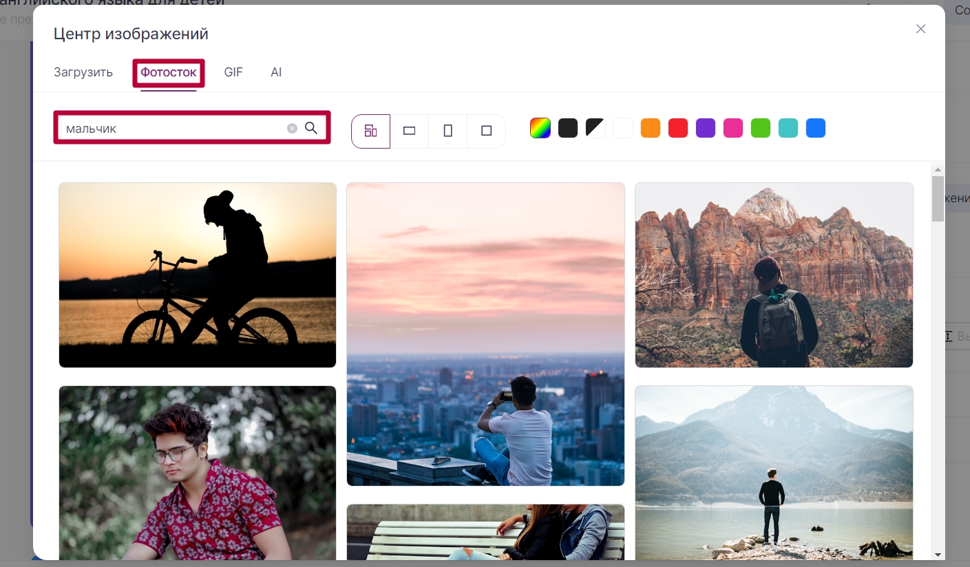Screen dimensions: 970x567
Task: Pick the purple color filter
Action: pyautogui.click(x=706, y=128)
